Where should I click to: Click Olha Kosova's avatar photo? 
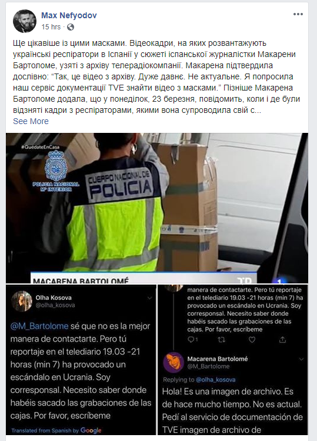[x=22, y=301]
